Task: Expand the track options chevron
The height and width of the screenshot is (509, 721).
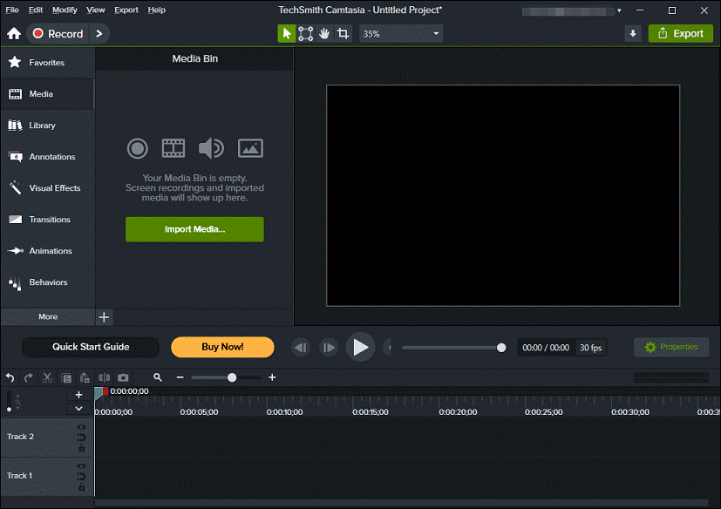Action: (78, 409)
